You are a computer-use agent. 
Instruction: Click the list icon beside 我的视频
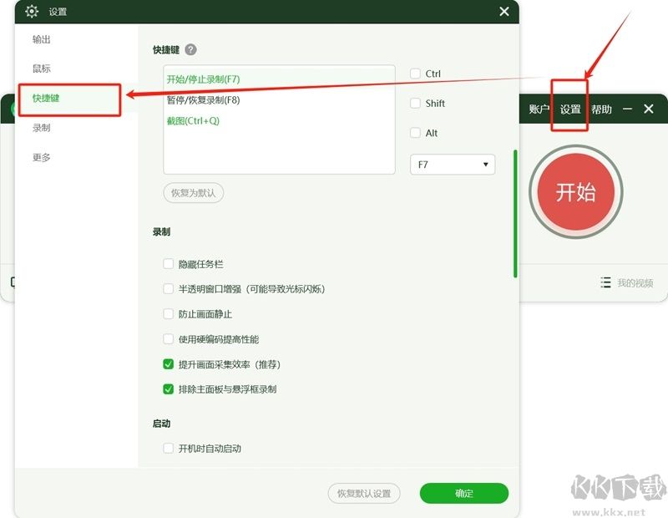pyautogui.click(x=605, y=282)
